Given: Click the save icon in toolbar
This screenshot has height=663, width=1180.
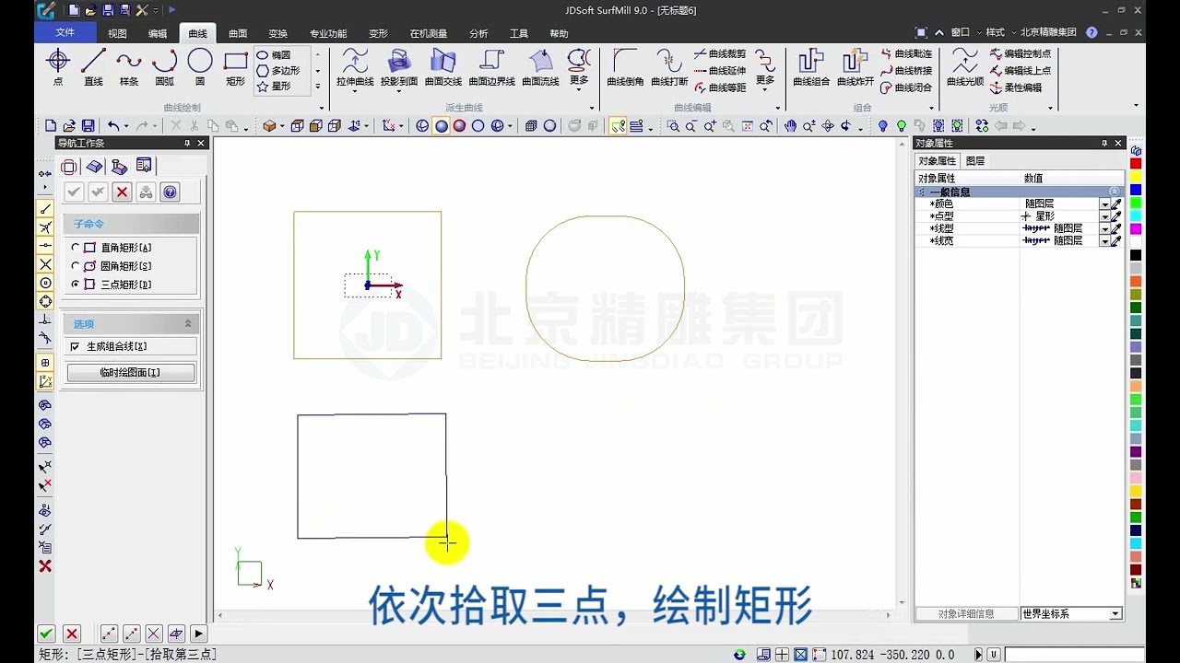Looking at the screenshot, I should click(x=88, y=126).
